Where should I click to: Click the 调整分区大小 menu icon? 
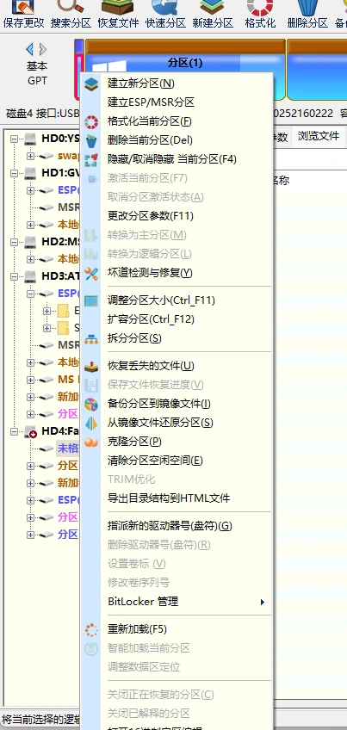pyautogui.click(x=91, y=300)
